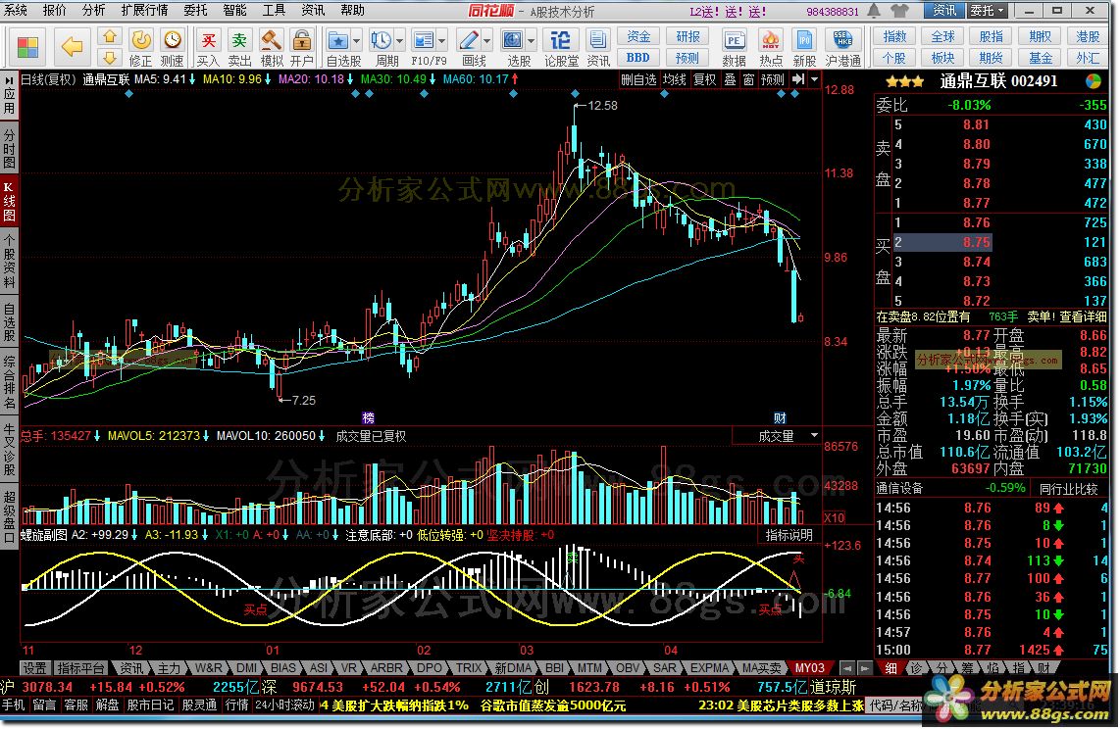Toggle 窗 sub-window option

point(748,80)
